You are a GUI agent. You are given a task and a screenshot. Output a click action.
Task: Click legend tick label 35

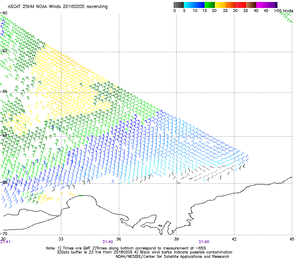tap(246, 11)
